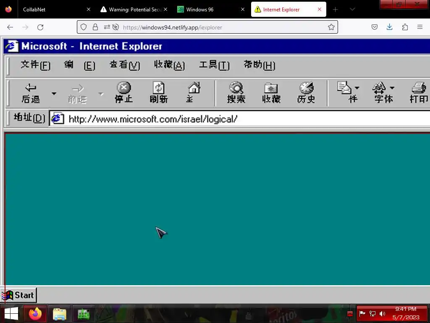Open the Firefox extensions puzzle icon
Viewport: 430px width, 323px height.
[405, 27]
